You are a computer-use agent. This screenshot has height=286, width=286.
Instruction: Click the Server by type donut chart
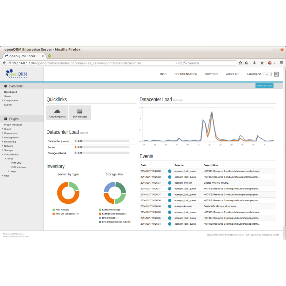(68, 193)
